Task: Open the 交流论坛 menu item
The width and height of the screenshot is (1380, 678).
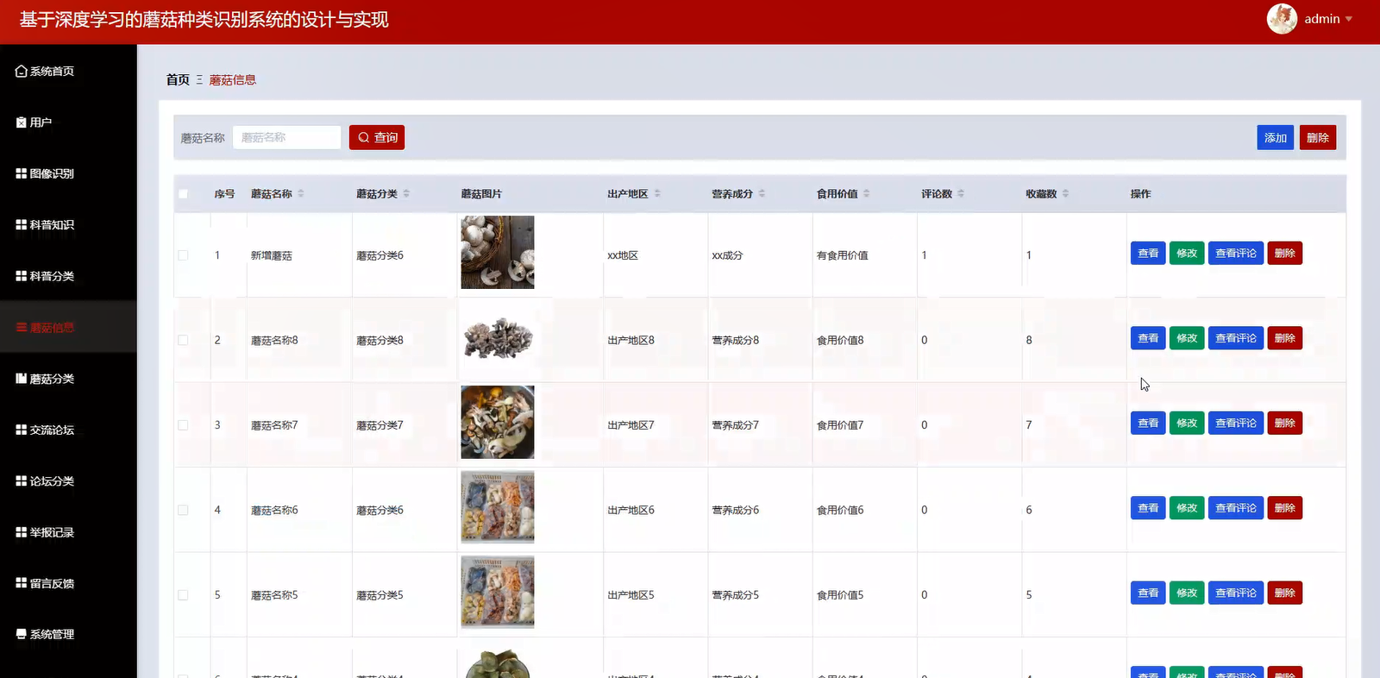Action: click(x=68, y=430)
